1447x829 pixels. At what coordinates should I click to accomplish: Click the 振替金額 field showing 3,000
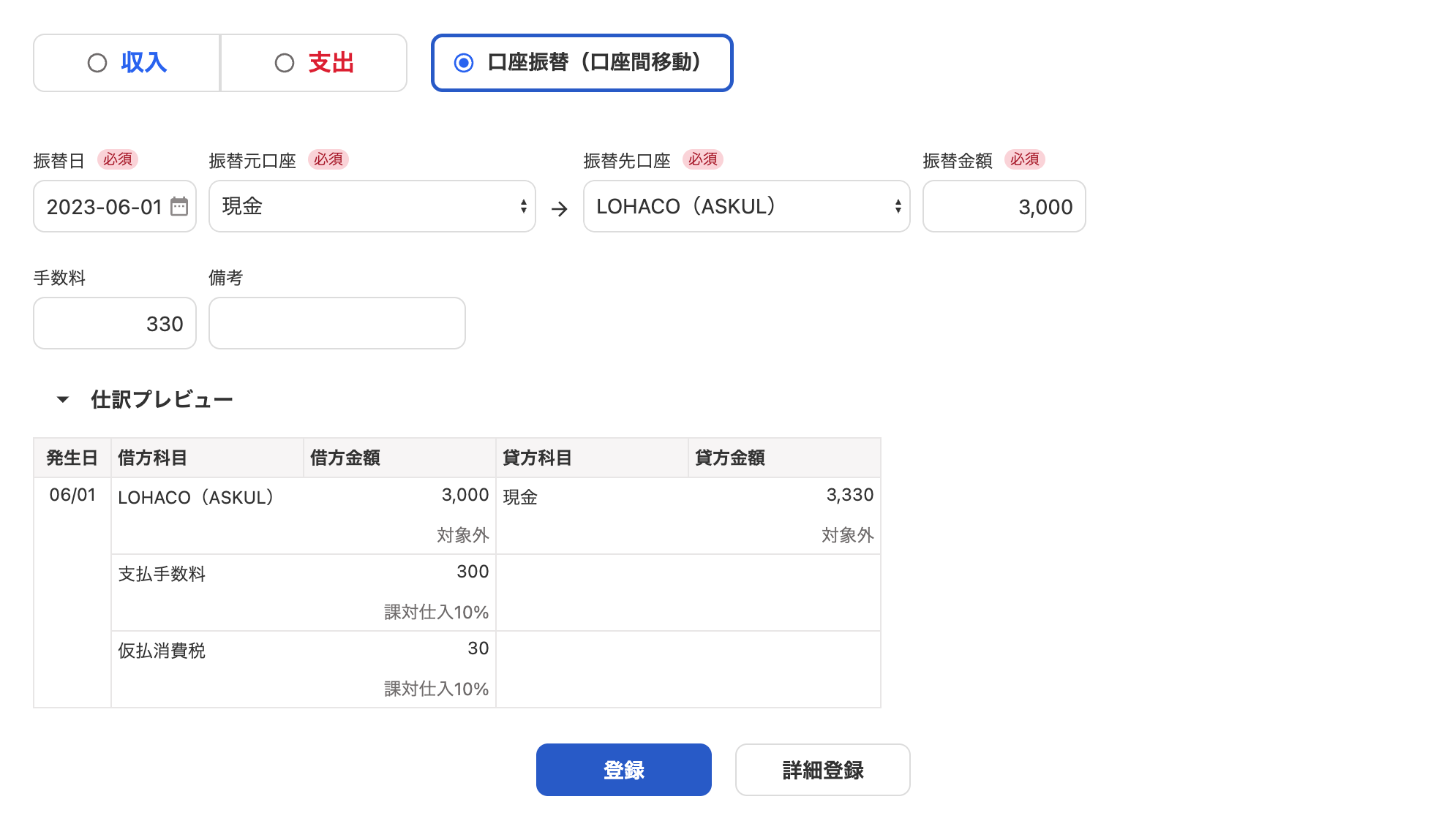tap(1004, 206)
